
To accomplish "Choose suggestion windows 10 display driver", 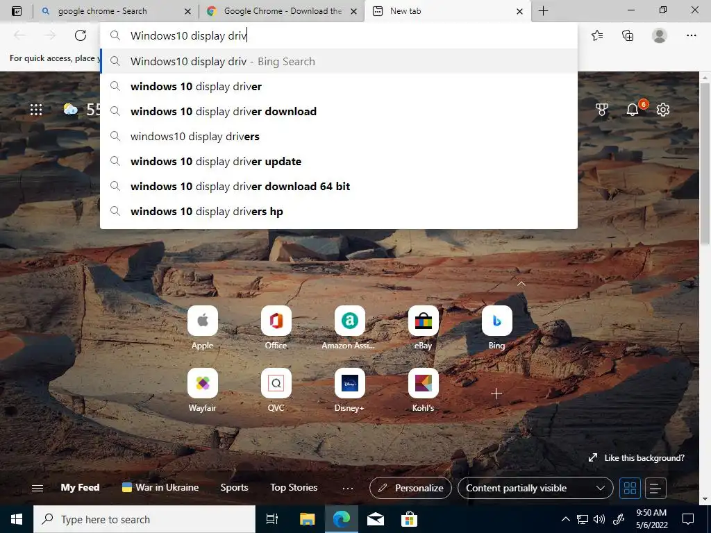I will [339, 86].
